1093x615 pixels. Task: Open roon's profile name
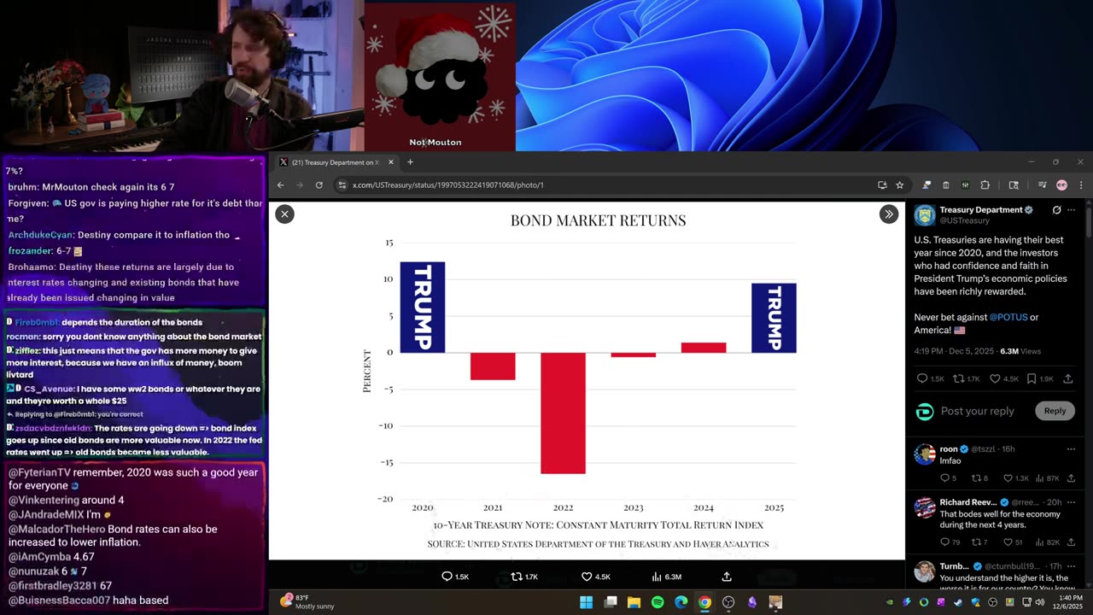(949, 449)
